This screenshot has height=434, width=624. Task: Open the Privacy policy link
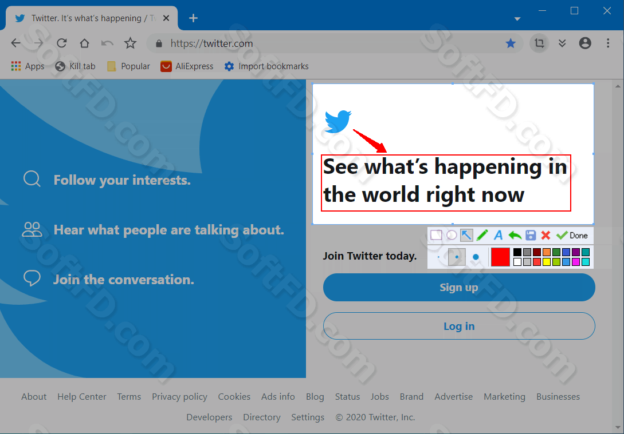(179, 397)
